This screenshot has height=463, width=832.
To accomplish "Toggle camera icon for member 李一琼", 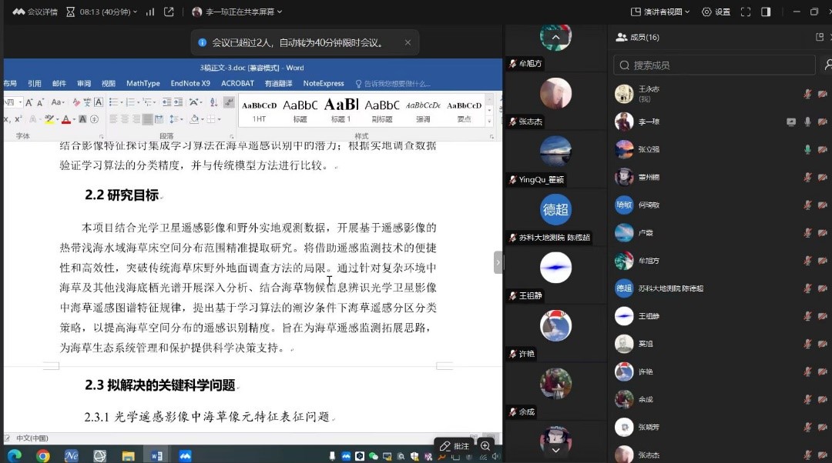I will [822, 122].
